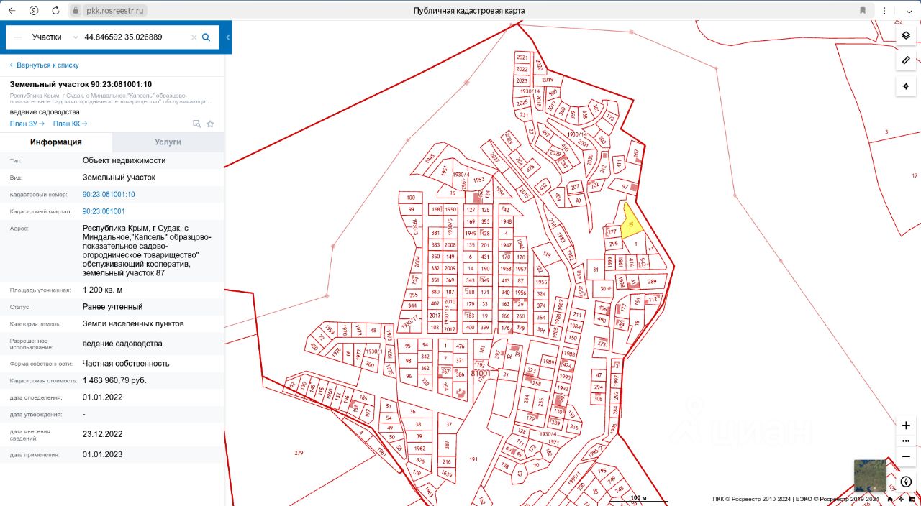Image resolution: width=921 pixels, height=506 pixels.
Task: Open cadastral quarter link 90:23:081001
Action: (x=104, y=211)
